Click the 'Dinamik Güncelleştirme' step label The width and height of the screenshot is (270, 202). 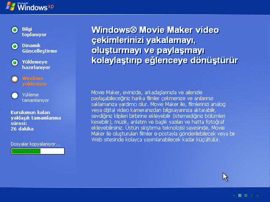pos(39,48)
